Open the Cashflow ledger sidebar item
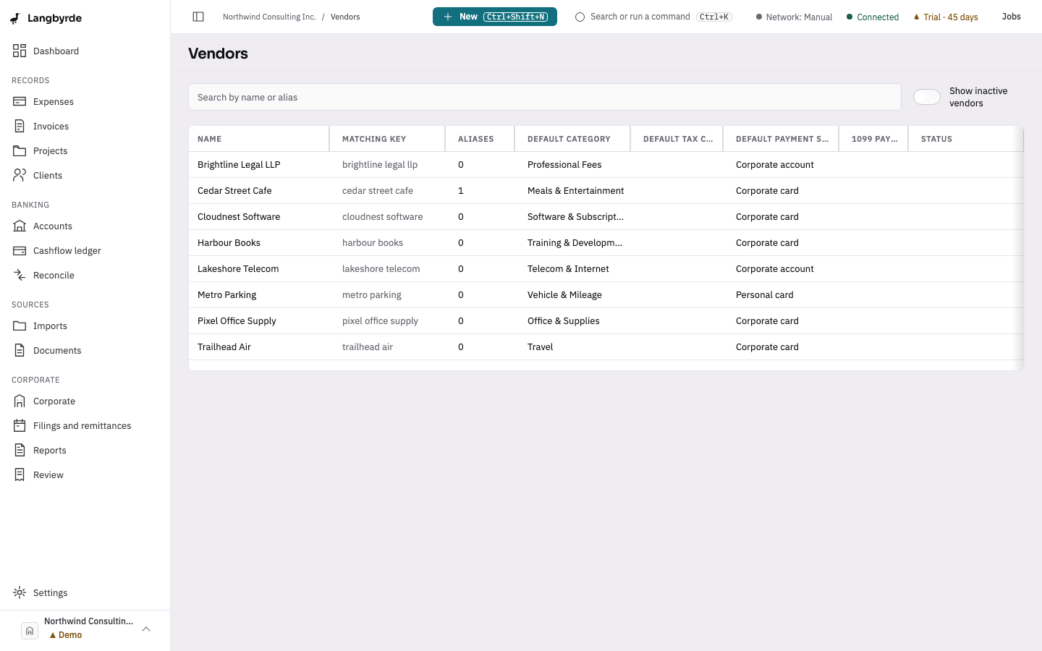The image size is (1042, 651). click(x=85, y=250)
